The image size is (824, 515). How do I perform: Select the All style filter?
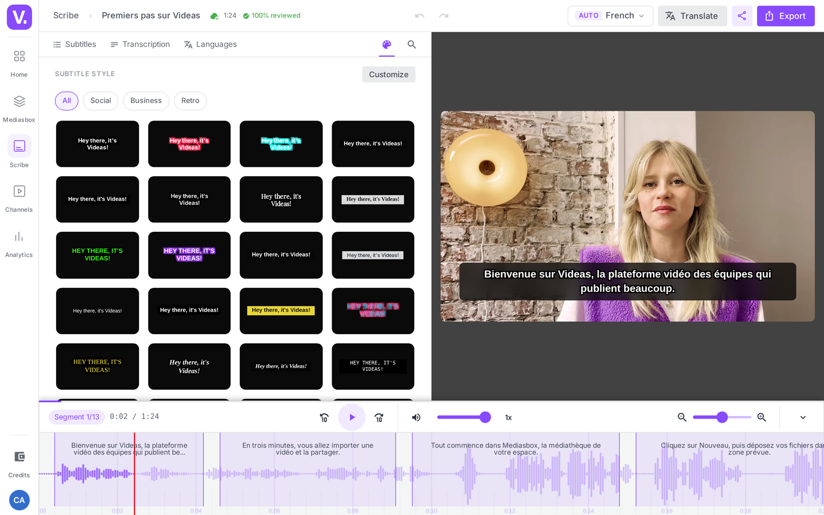click(x=66, y=101)
